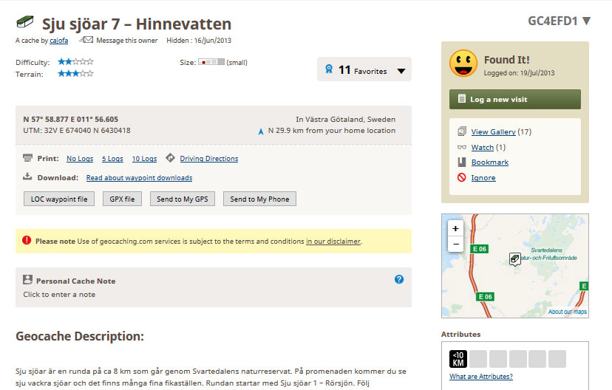Click to enter a personal cache note
The image size is (612, 390).
(x=59, y=295)
